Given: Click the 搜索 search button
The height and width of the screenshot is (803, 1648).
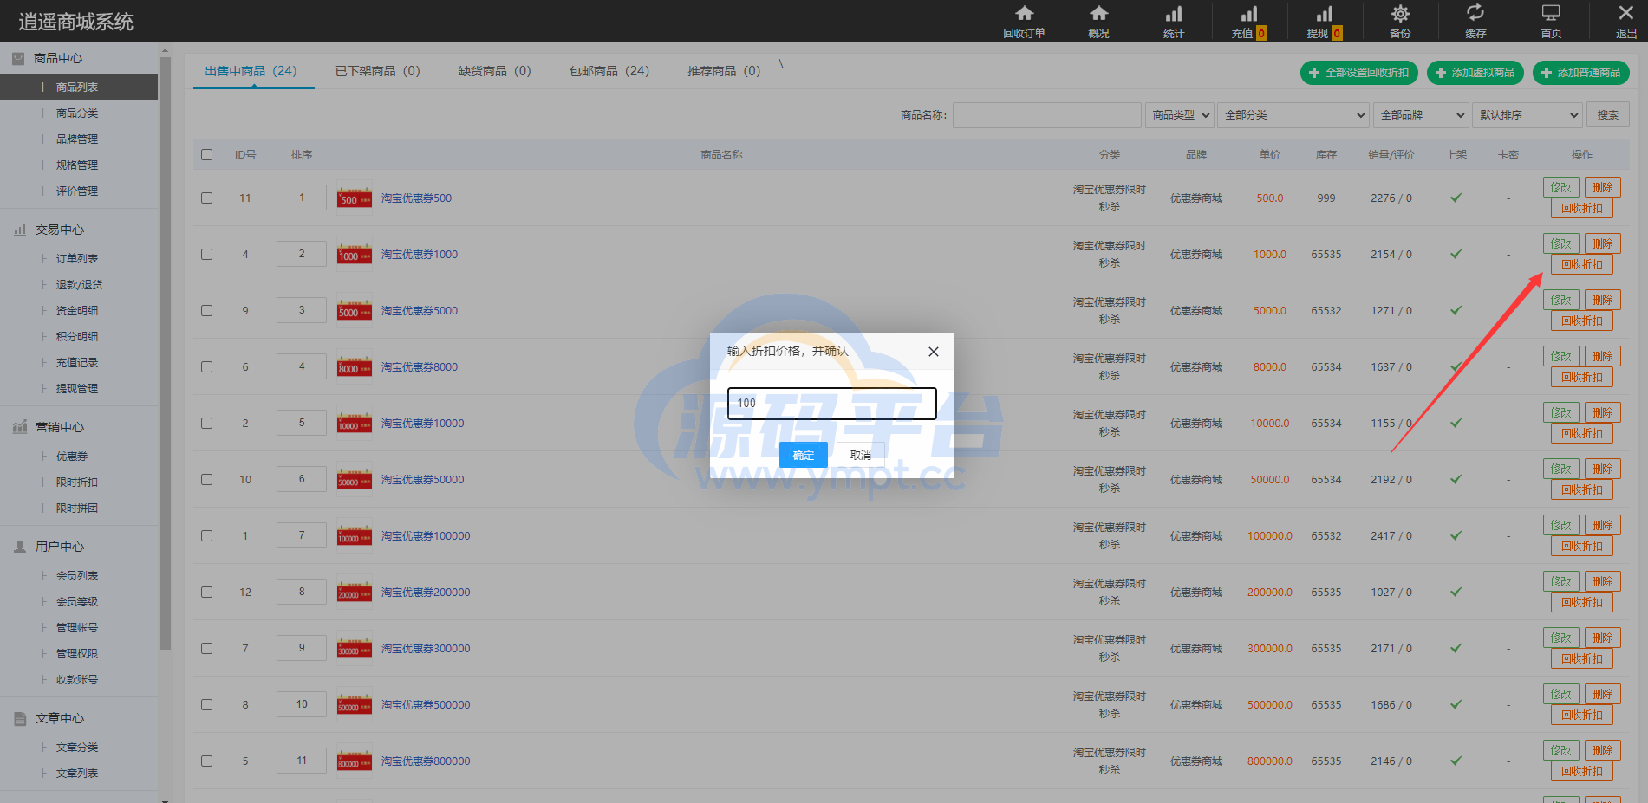Looking at the screenshot, I should pyautogui.click(x=1607, y=114).
